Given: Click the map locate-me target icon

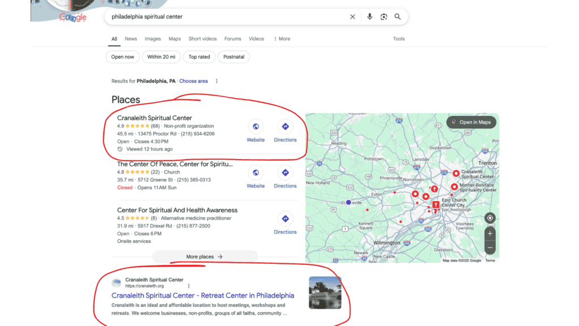Looking at the screenshot, I should [490, 218].
